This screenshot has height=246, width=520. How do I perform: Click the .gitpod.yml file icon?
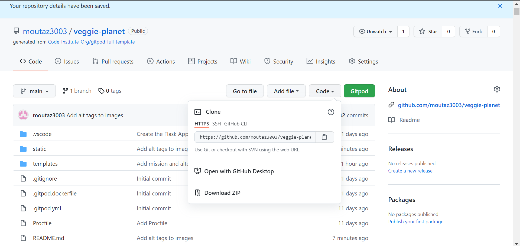(23, 208)
